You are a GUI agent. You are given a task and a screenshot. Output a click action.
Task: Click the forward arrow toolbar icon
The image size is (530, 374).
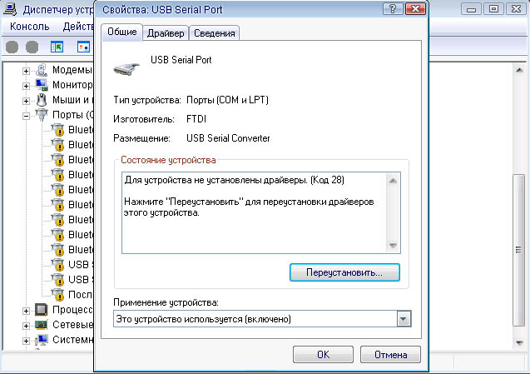click(x=33, y=47)
